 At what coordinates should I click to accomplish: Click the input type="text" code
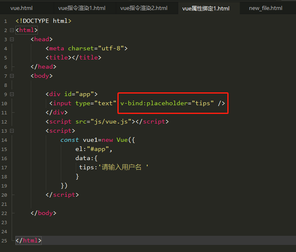pos(83,103)
